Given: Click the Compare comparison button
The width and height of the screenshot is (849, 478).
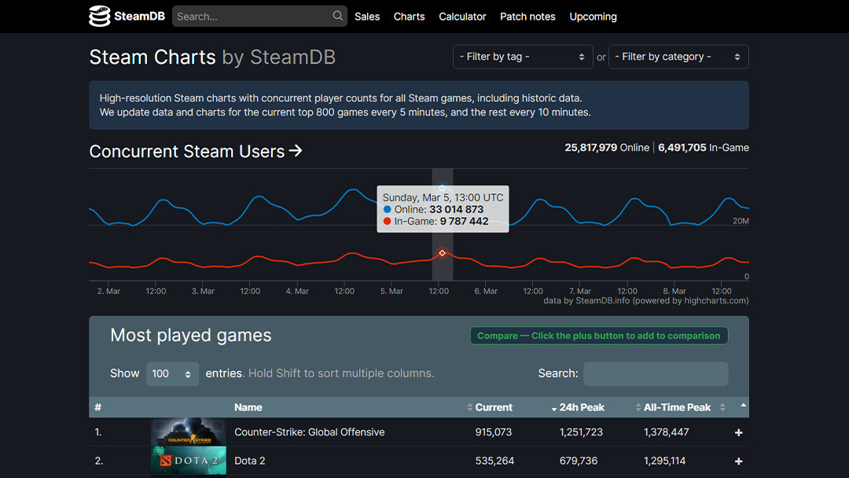Looking at the screenshot, I should click(x=598, y=336).
